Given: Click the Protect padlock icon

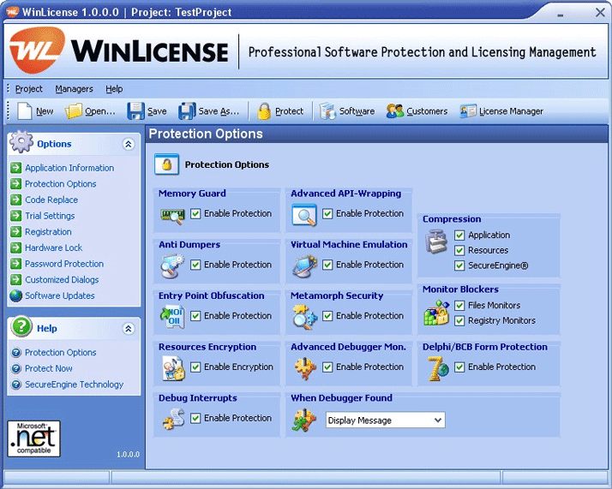Looking at the screenshot, I should coord(264,111).
